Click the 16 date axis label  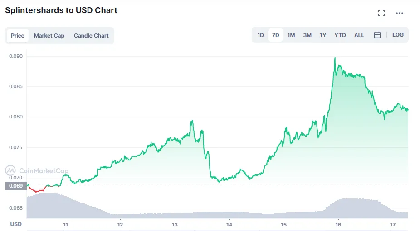[x=338, y=225]
